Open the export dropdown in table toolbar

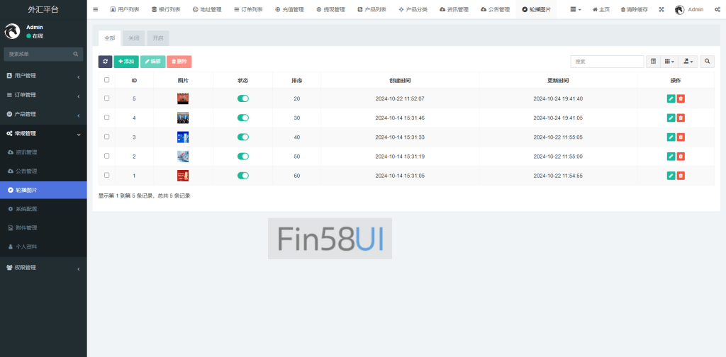pos(688,62)
